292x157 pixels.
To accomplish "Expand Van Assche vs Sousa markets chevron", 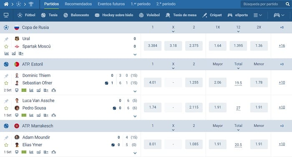I will pos(135,116).
